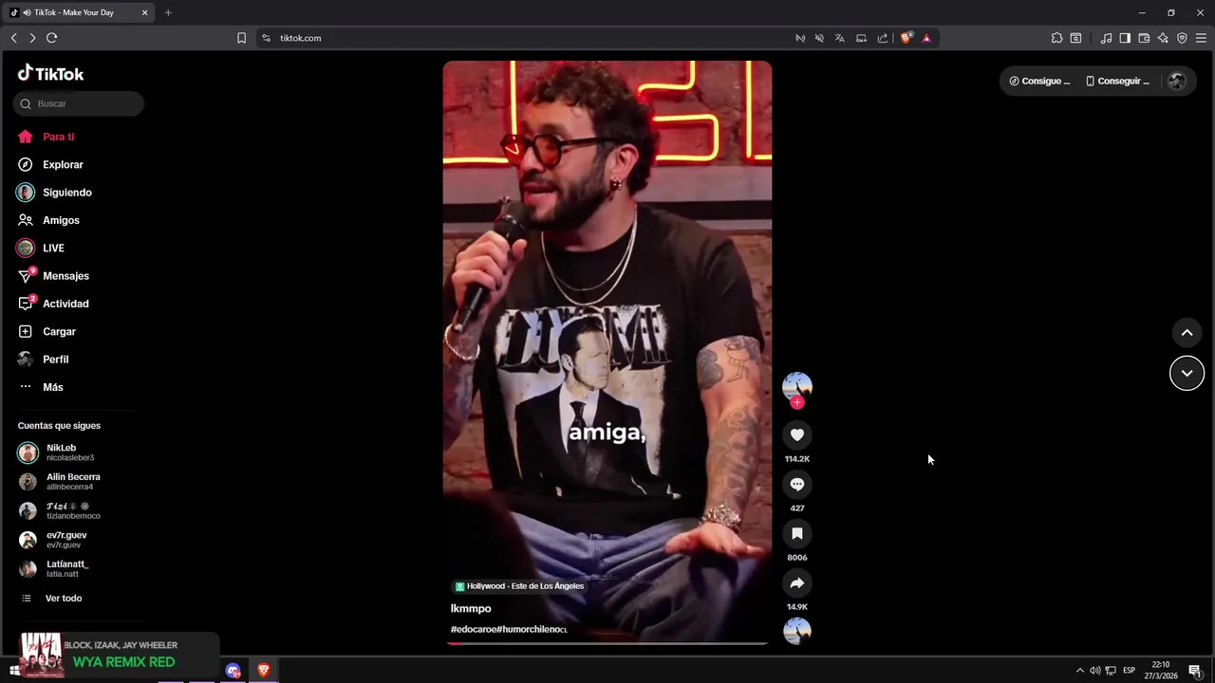Focus the Buscar search field
This screenshot has width=1215, height=683.
coord(79,103)
